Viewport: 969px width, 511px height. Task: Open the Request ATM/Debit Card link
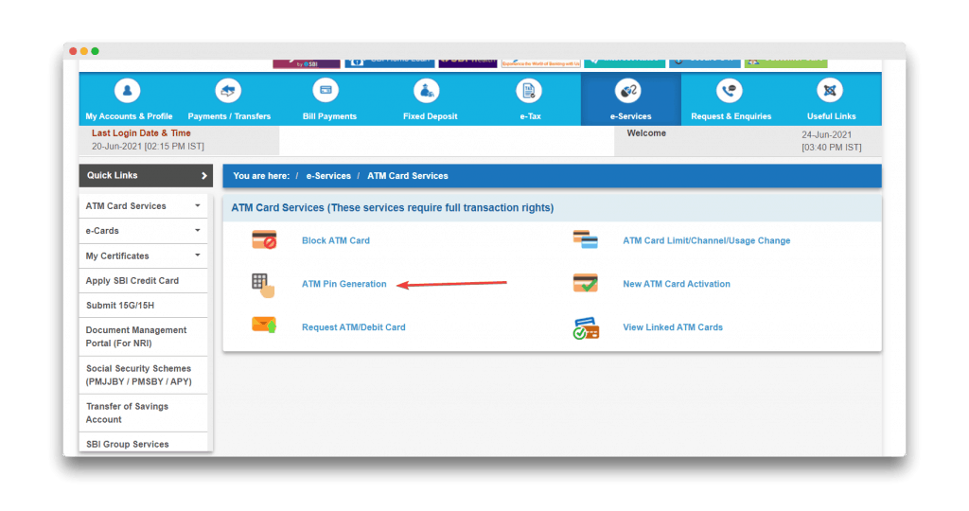tap(354, 326)
